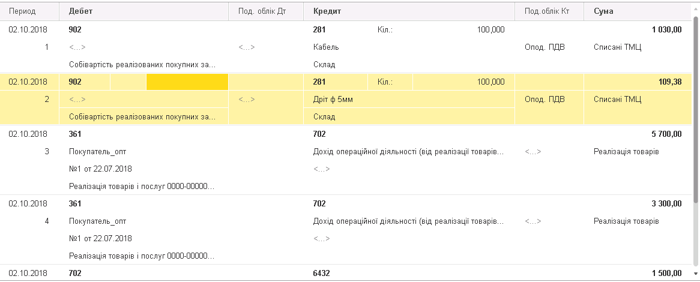
Task: Click the bright yellow active cell
Action: click(187, 82)
